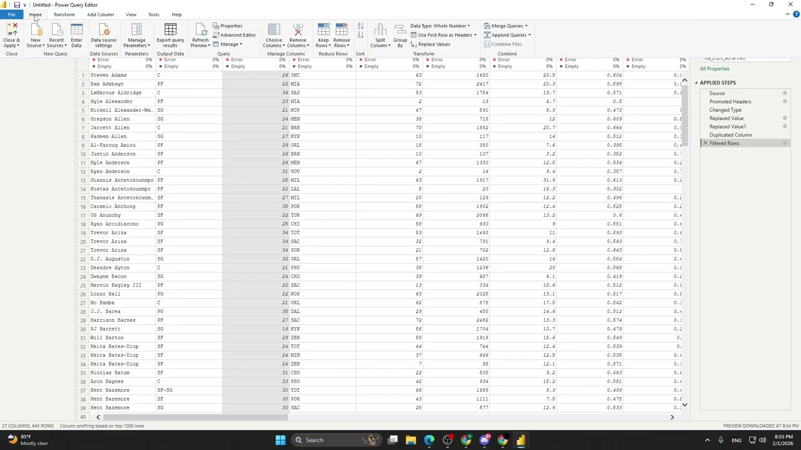This screenshot has width=801, height=450.
Task: Open File Explorer from taskbar
Action: [x=411, y=440]
